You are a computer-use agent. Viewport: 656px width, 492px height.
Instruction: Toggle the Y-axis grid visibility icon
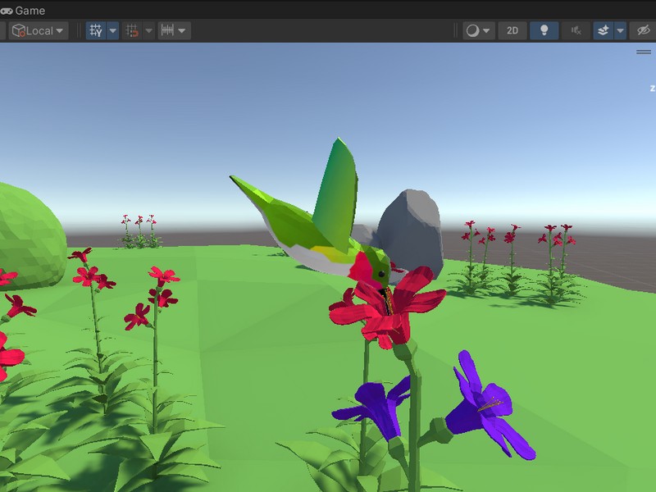pos(94,30)
